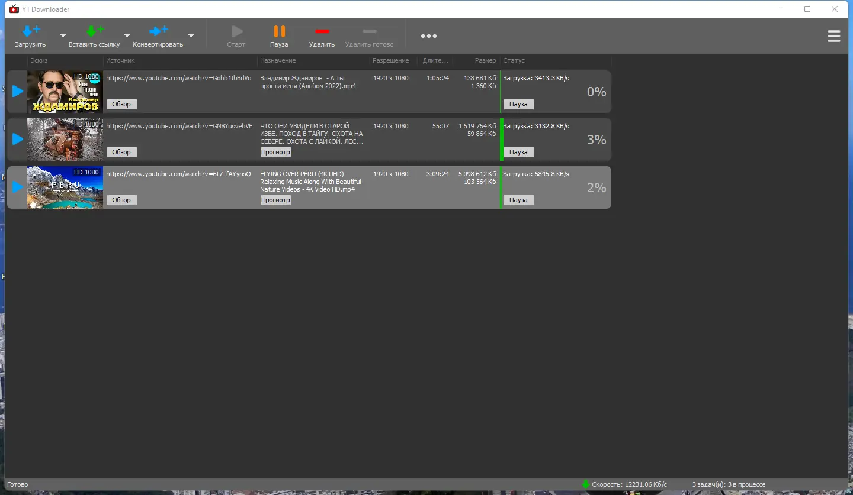Pause the Ждамиров download at 0%
This screenshot has width=853, height=495.
click(518, 104)
